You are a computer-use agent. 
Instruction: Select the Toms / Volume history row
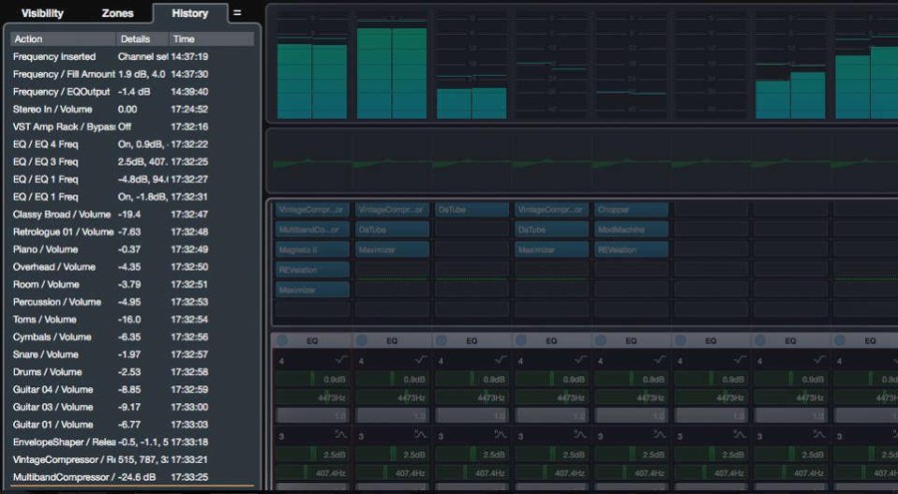point(133,319)
